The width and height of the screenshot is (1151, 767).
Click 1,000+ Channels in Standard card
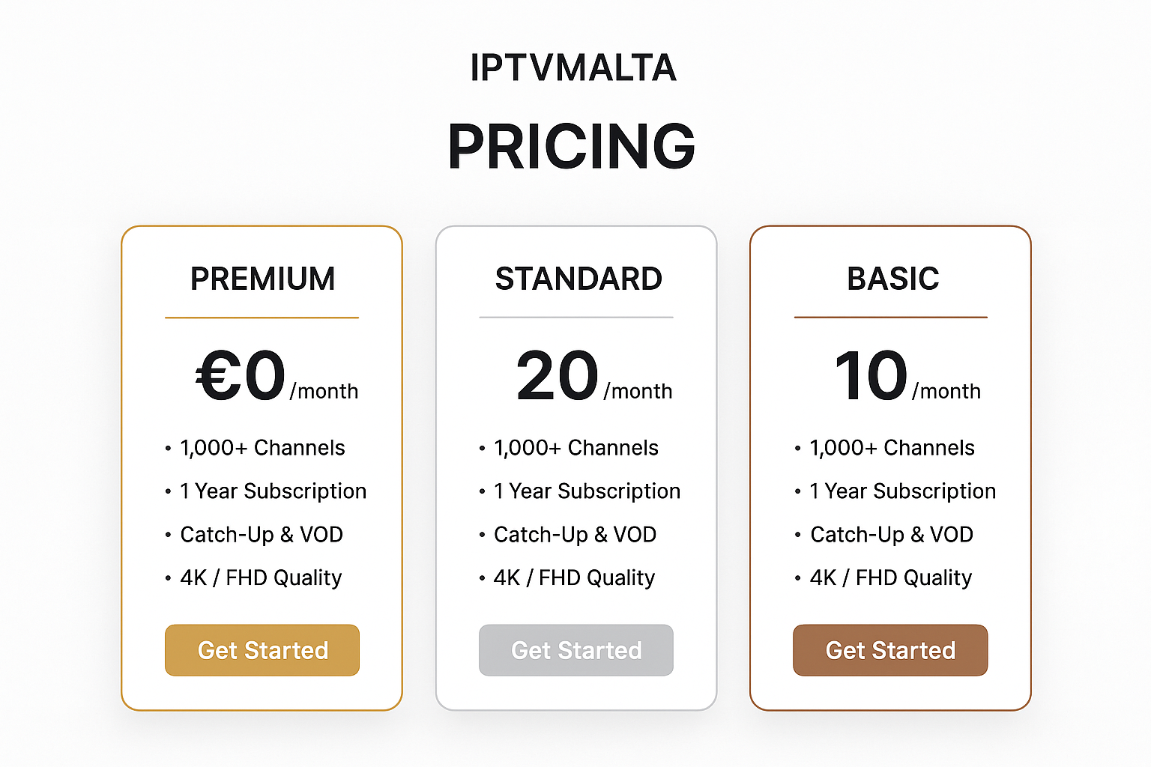575,448
